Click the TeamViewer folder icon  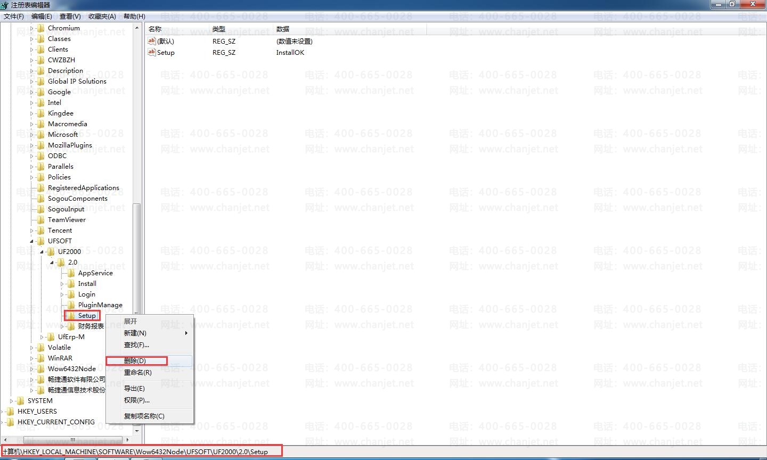click(40, 220)
